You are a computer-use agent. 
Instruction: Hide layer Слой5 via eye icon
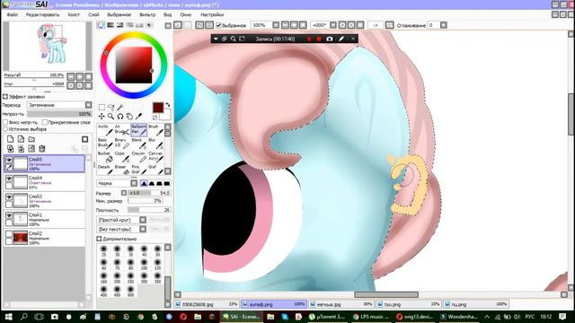pyautogui.click(x=9, y=160)
